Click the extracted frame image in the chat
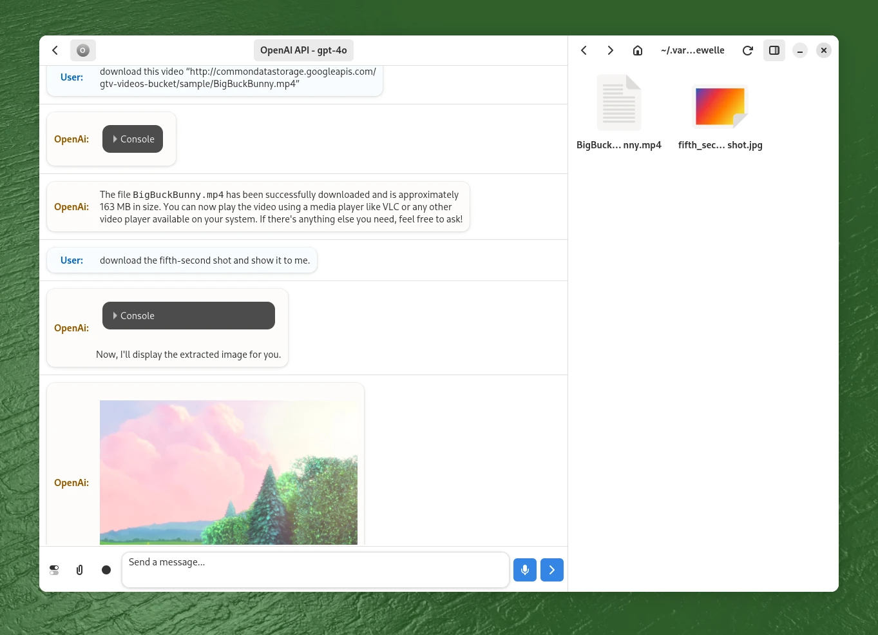This screenshot has width=878, height=635. tap(229, 473)
